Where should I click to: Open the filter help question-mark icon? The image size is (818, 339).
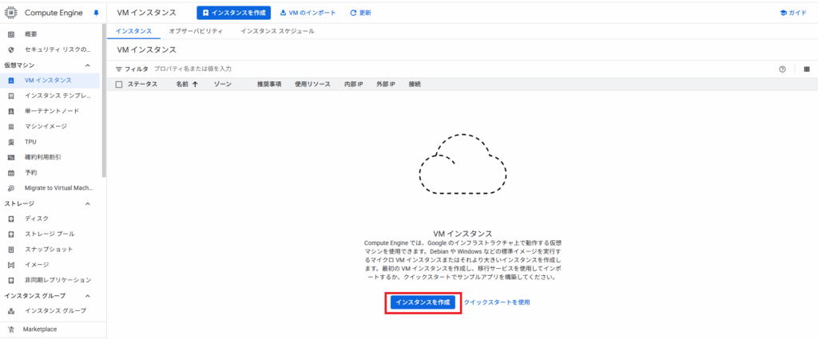point(782,69)
